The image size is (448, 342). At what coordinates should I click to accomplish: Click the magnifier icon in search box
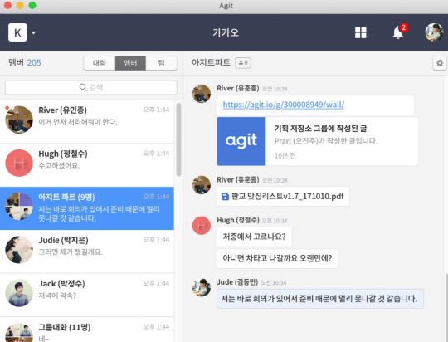[x=83, y=87]
